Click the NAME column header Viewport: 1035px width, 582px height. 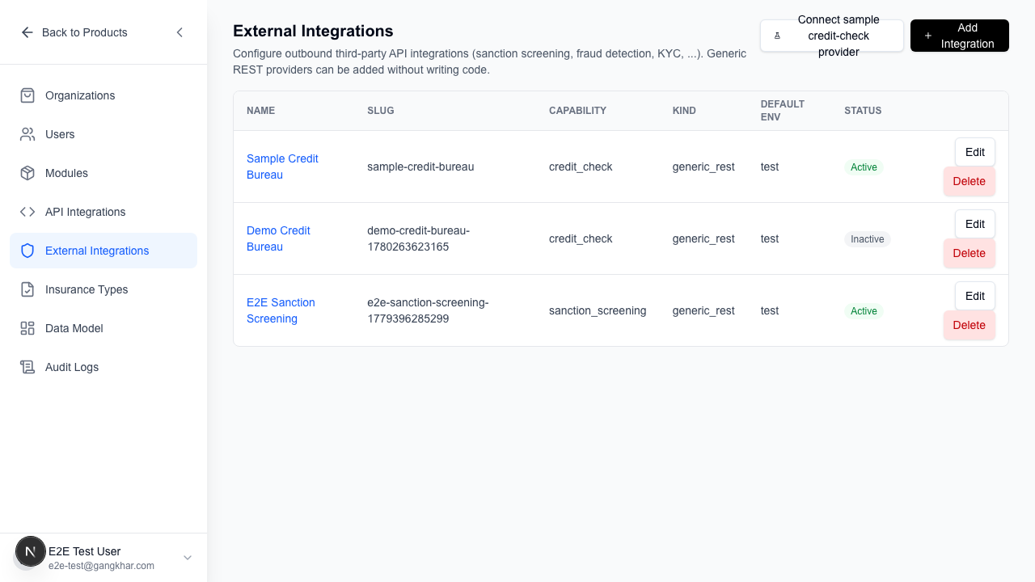tap(261, 111)
